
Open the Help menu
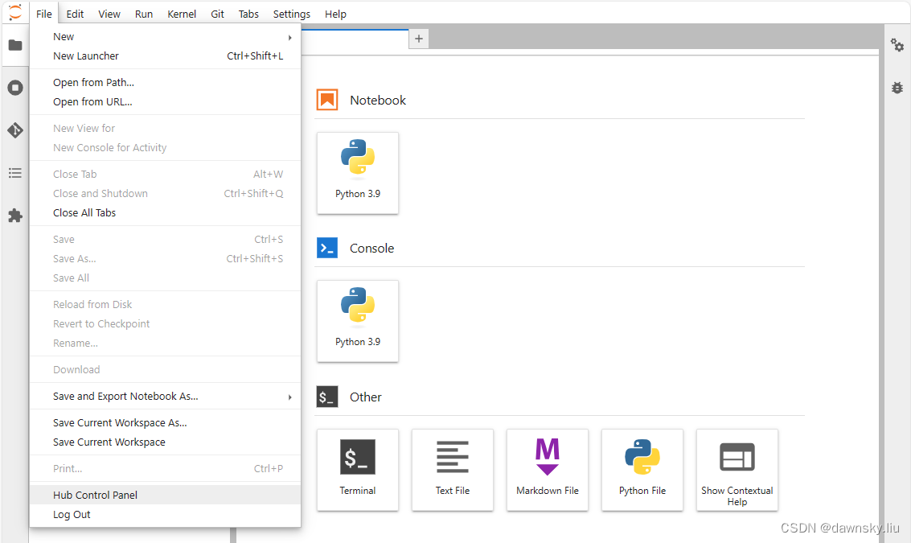(x=335, y=14)
